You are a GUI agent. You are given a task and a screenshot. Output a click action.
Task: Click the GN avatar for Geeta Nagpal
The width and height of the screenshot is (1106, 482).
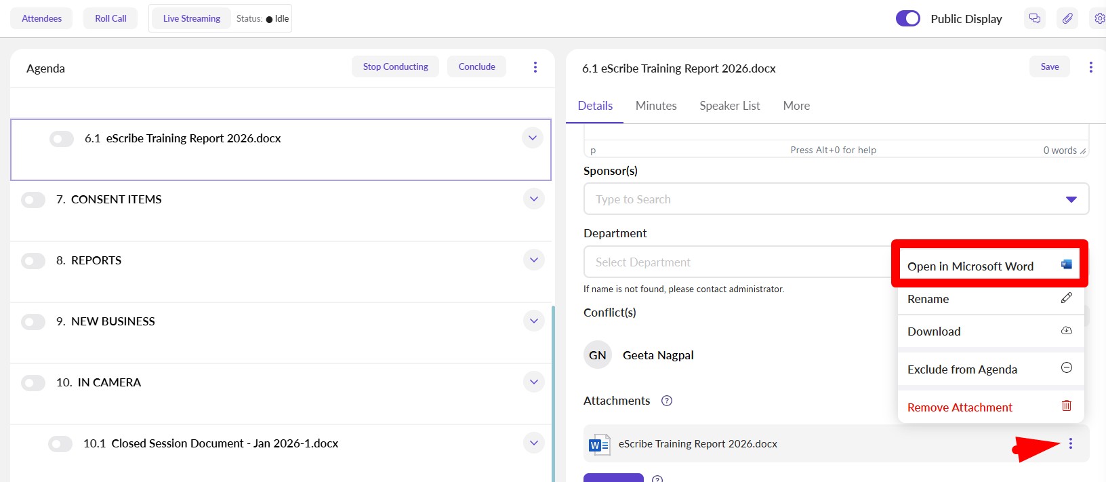coord(598,355)
